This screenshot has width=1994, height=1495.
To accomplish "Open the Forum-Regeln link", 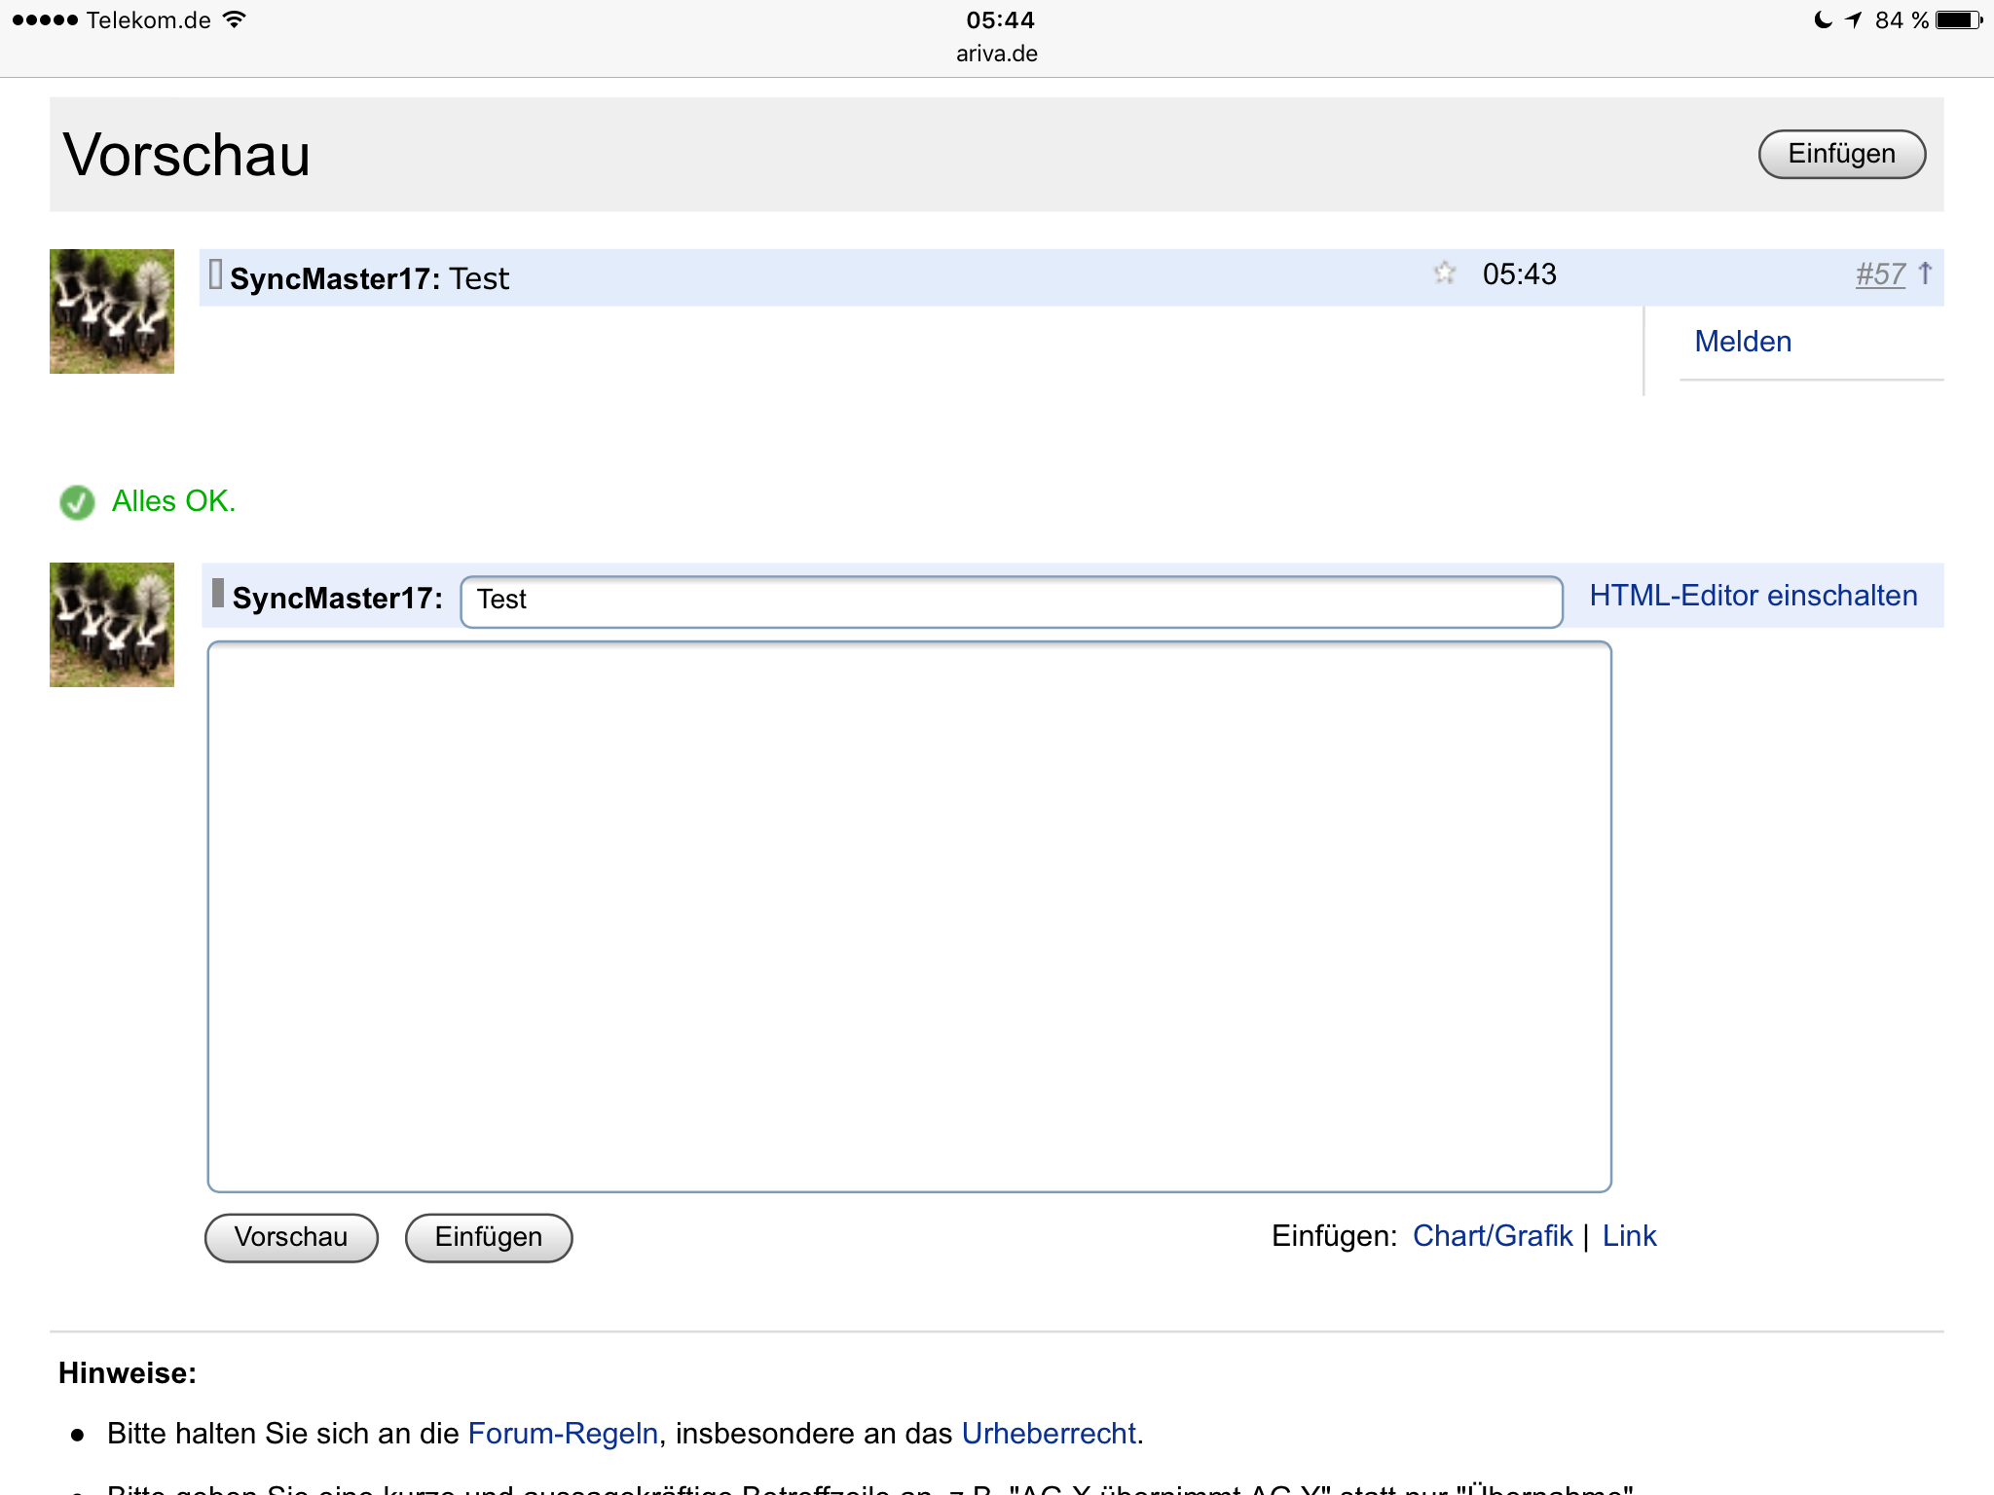I will click(563, 1434).
